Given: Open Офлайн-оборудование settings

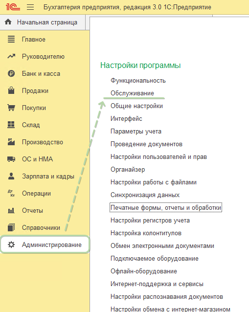Looking at the screenshot, I should coord(144,271).
